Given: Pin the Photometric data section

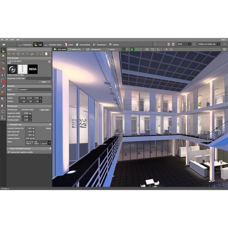Looking at the screenshot, I should tap(50, 124).
